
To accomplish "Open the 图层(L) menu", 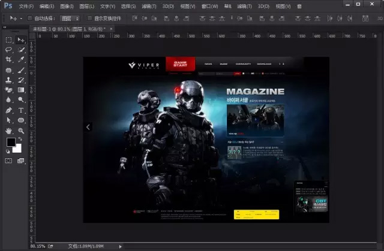I will [87, 7].
